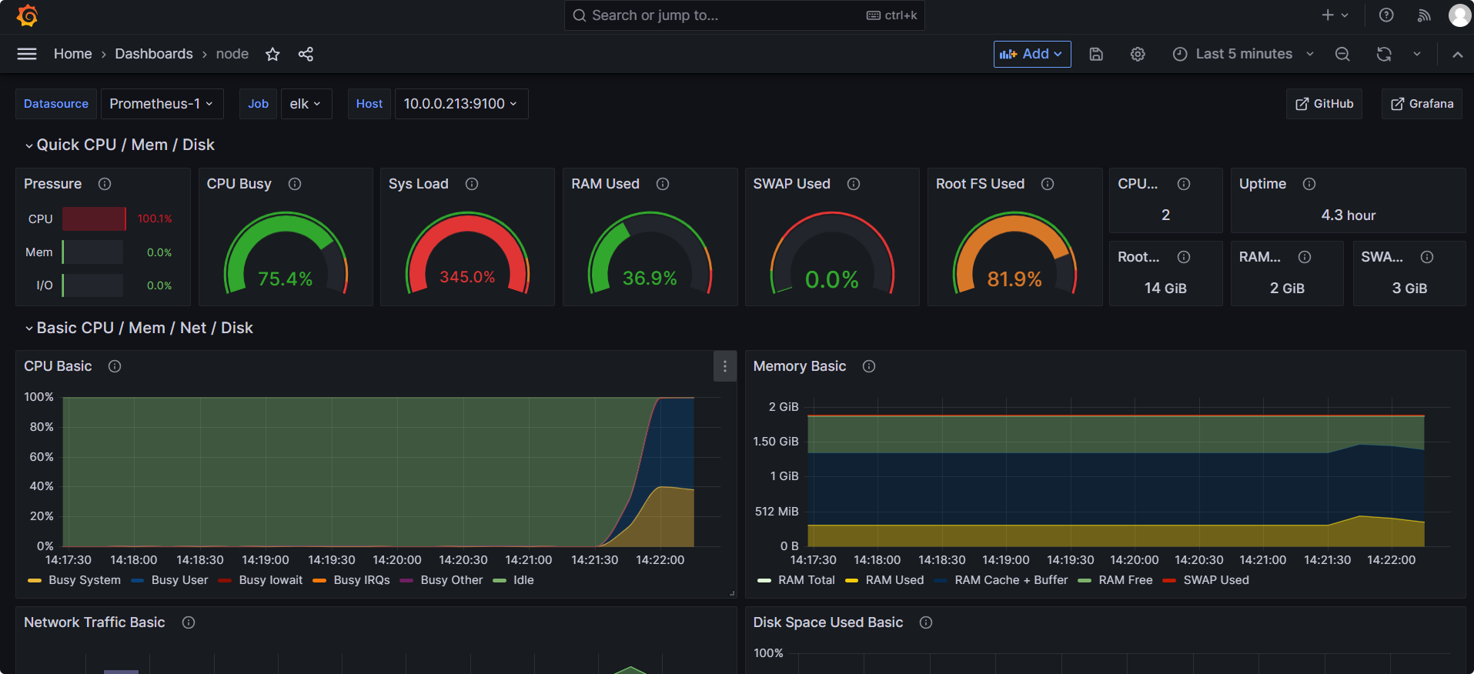Save the dashboard with disk icon
The width and height of the screenshot is (1474, 674).
pos(1096,54)
